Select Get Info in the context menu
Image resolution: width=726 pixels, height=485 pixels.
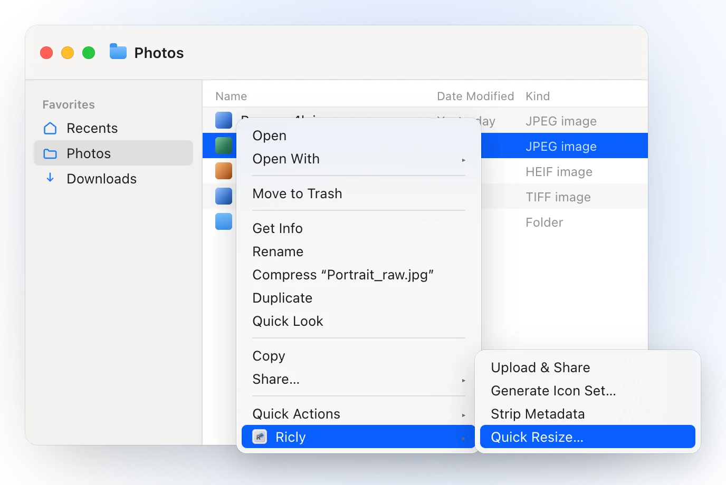click(359, 228)
